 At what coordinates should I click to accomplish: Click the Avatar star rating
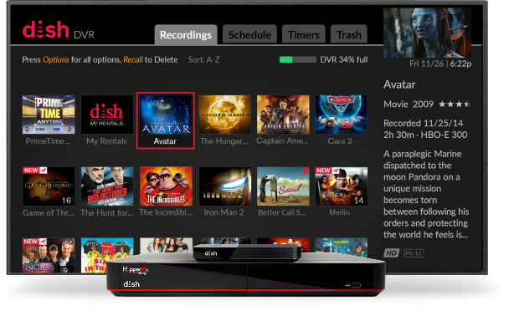coord(455,105)
